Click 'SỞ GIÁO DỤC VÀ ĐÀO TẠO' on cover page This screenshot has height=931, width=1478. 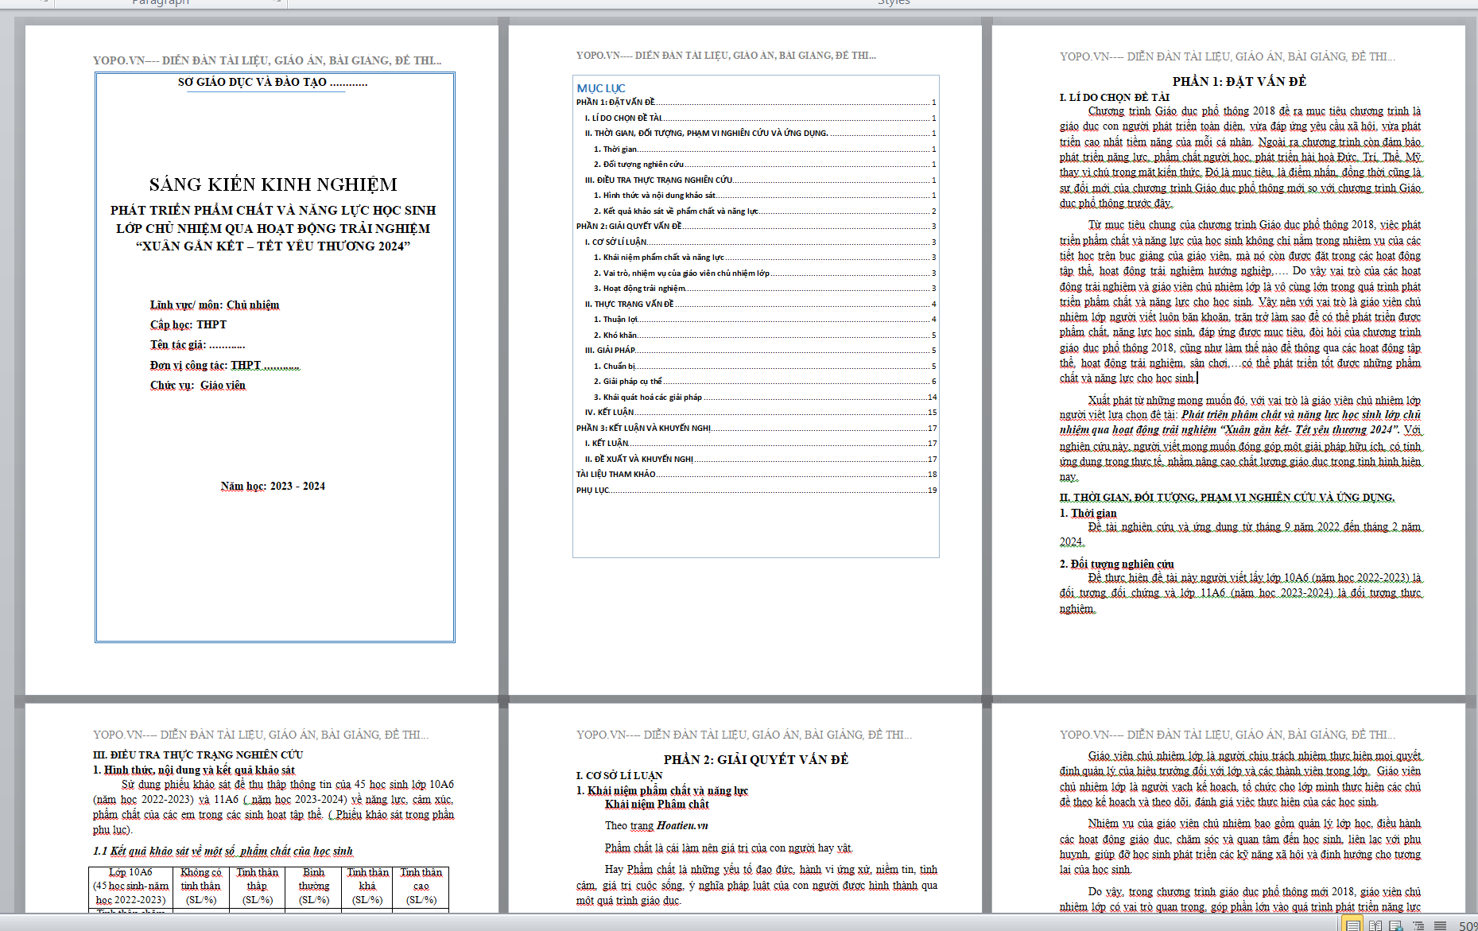[x=251, y=82]
